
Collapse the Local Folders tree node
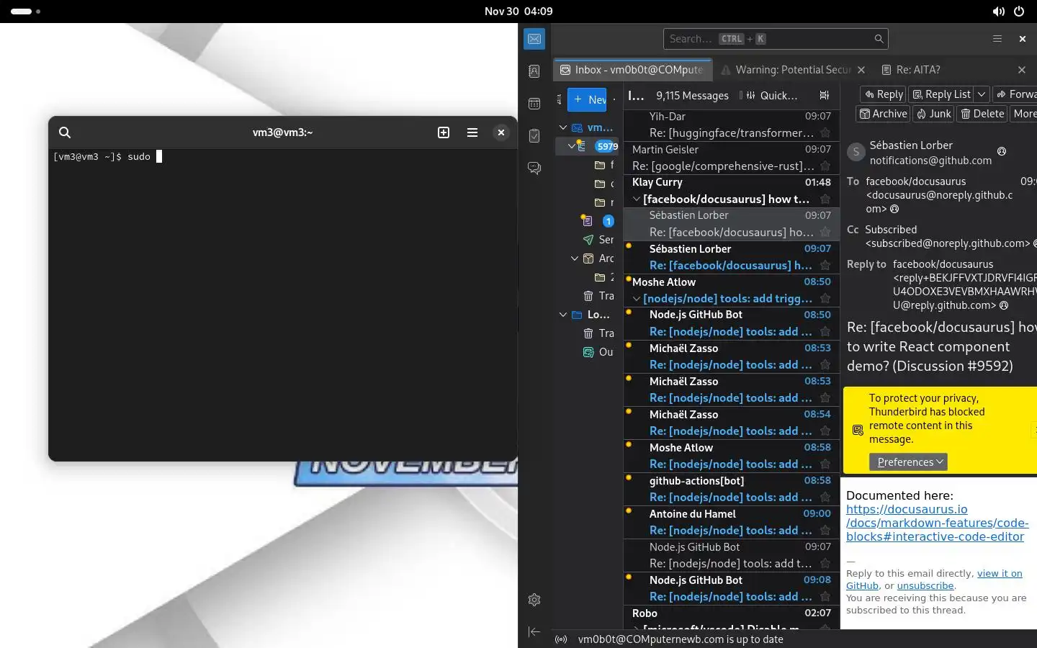(x=563, y=315)
